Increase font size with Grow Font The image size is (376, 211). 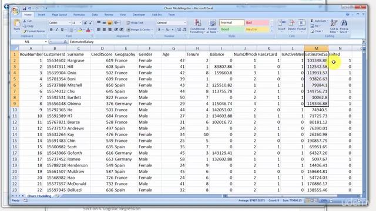pos(85,23)
